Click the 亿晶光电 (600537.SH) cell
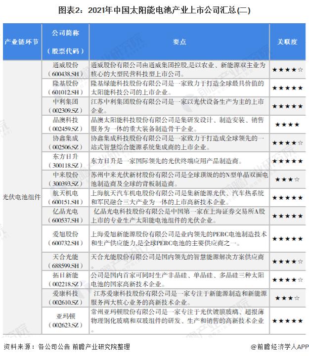 tap(65, 216)
